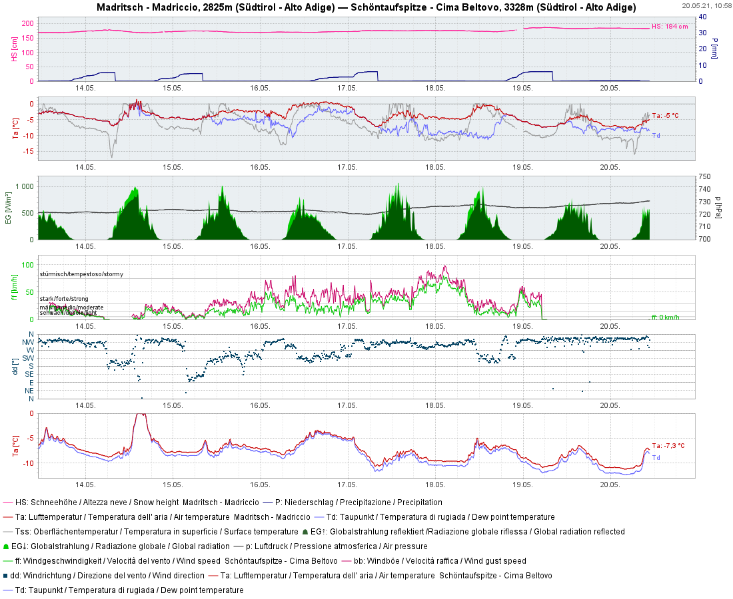Viewport: 733px width, 599px height.
Task: Click the dark square wind direction legend marker
Action: (6, 576)
